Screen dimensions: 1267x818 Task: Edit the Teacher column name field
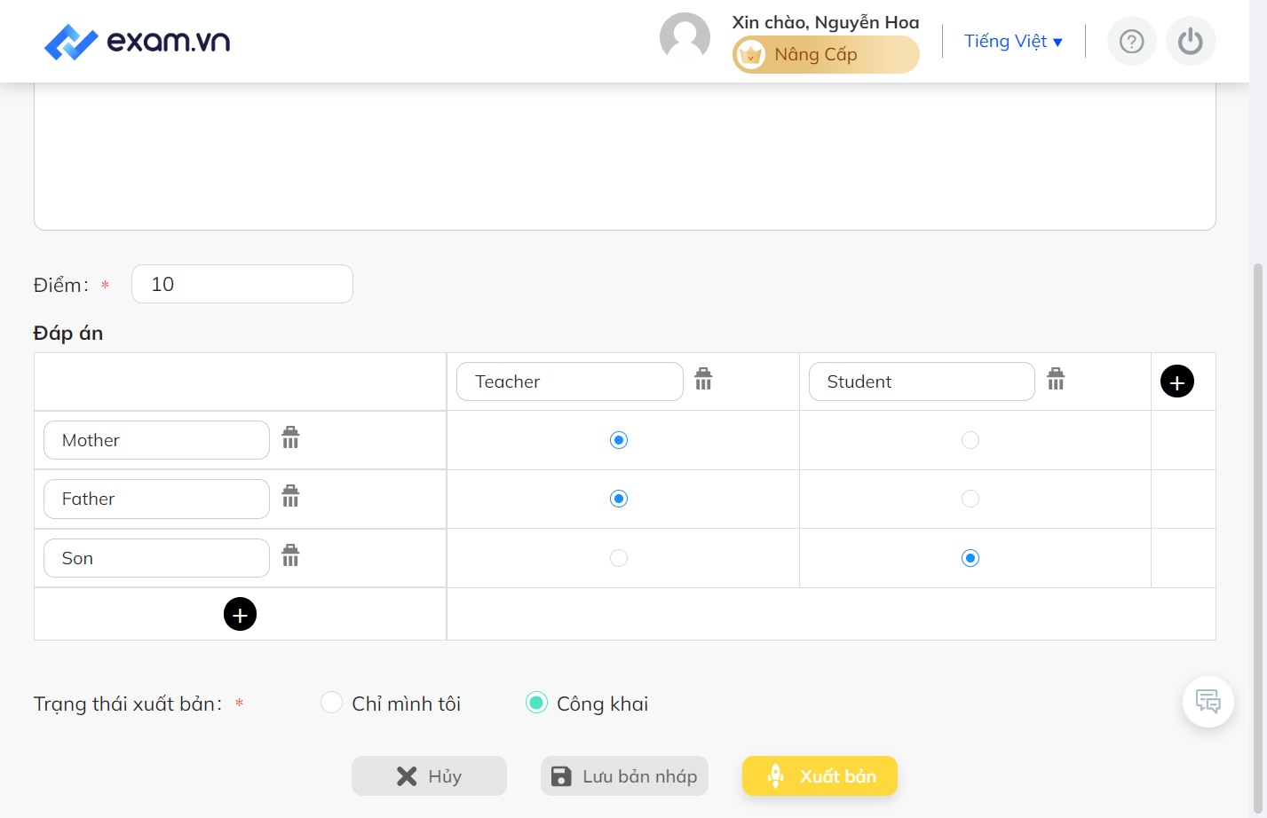[570, 381]
